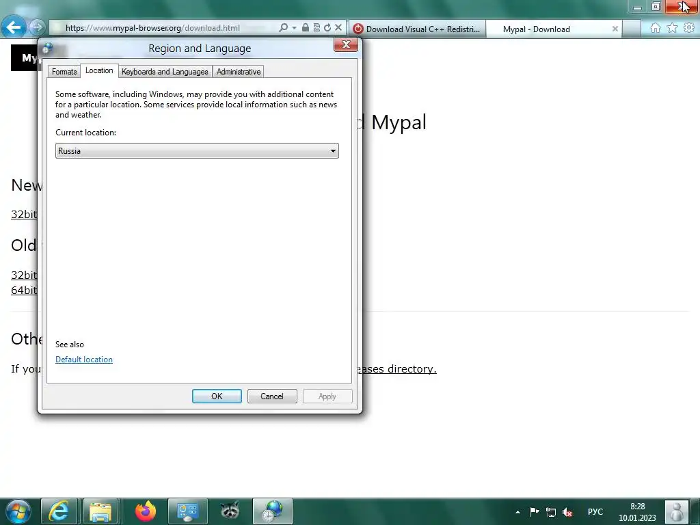Click the Region and Language title bar icon

coord(48,48)
